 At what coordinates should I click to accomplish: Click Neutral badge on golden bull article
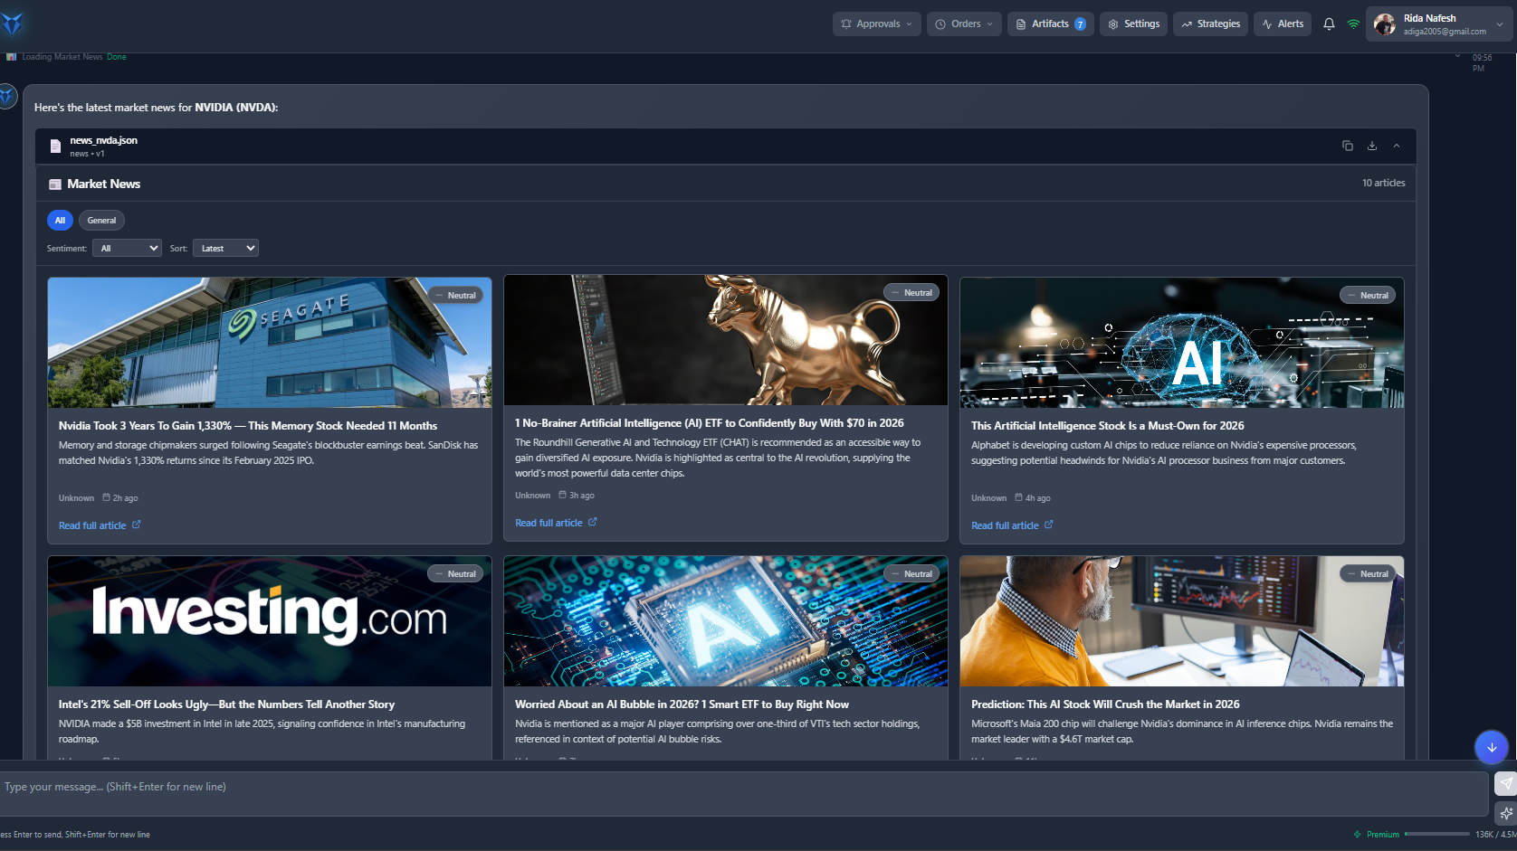click(911, 293)
